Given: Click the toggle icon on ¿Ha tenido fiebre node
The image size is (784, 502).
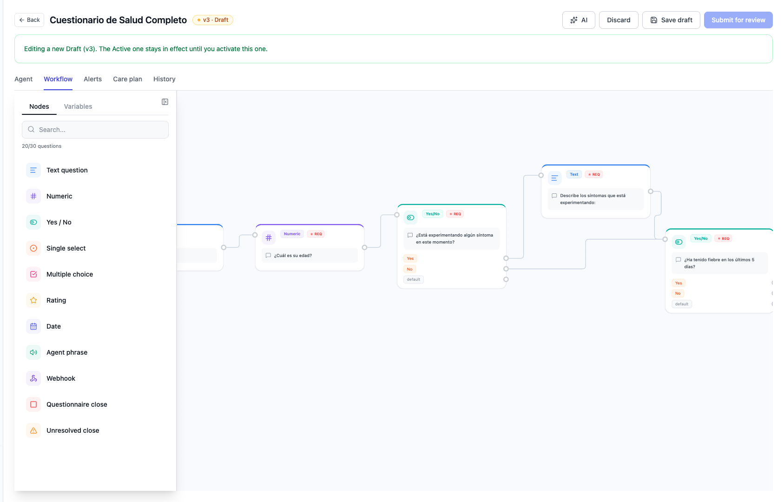Looking at the screenshot, I should click(679, 242).
